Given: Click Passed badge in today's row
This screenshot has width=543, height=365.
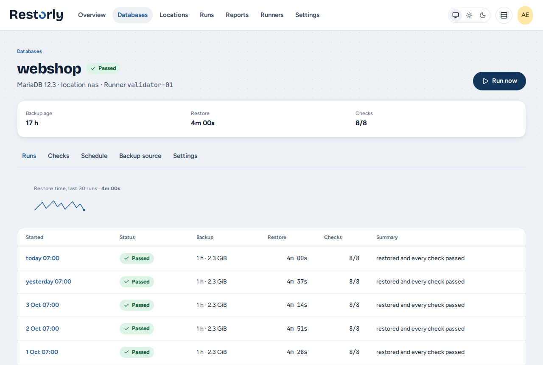Looking at the screenshot, I should point(137,258).
